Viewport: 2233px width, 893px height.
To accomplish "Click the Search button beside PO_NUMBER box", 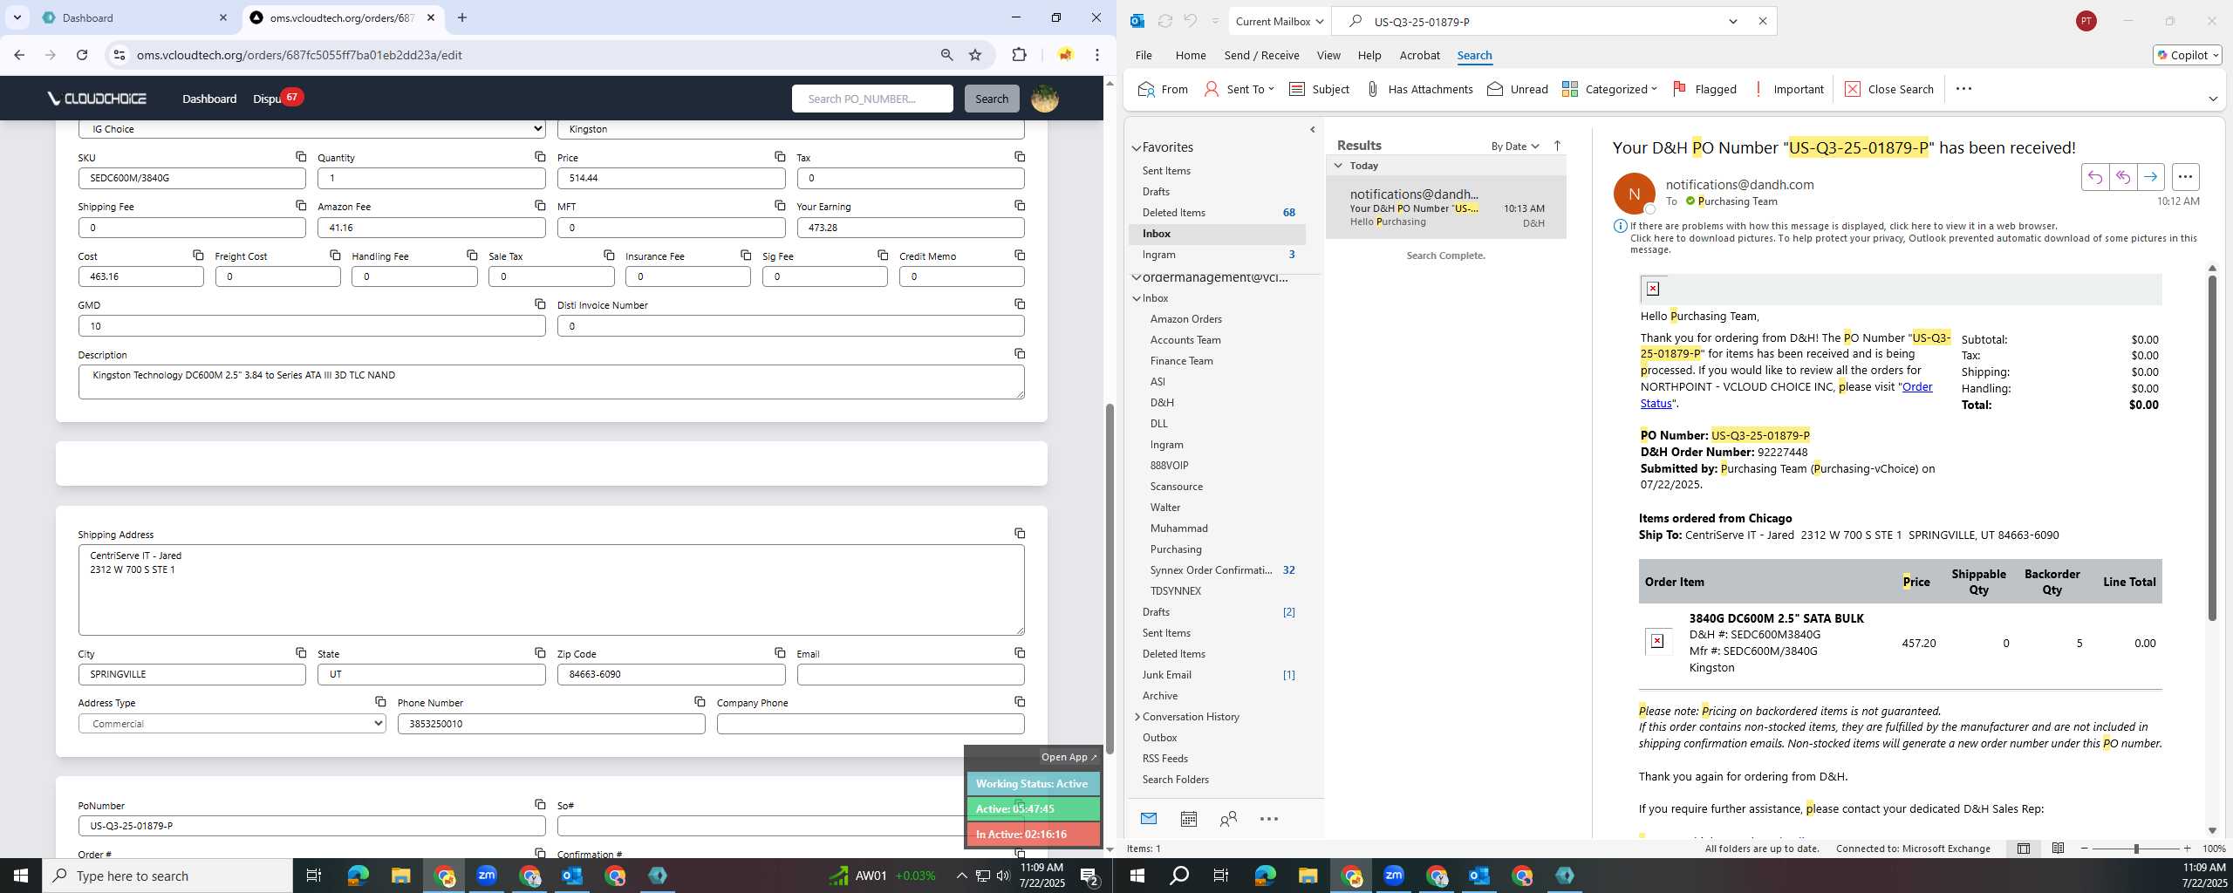I will point(992,99).
